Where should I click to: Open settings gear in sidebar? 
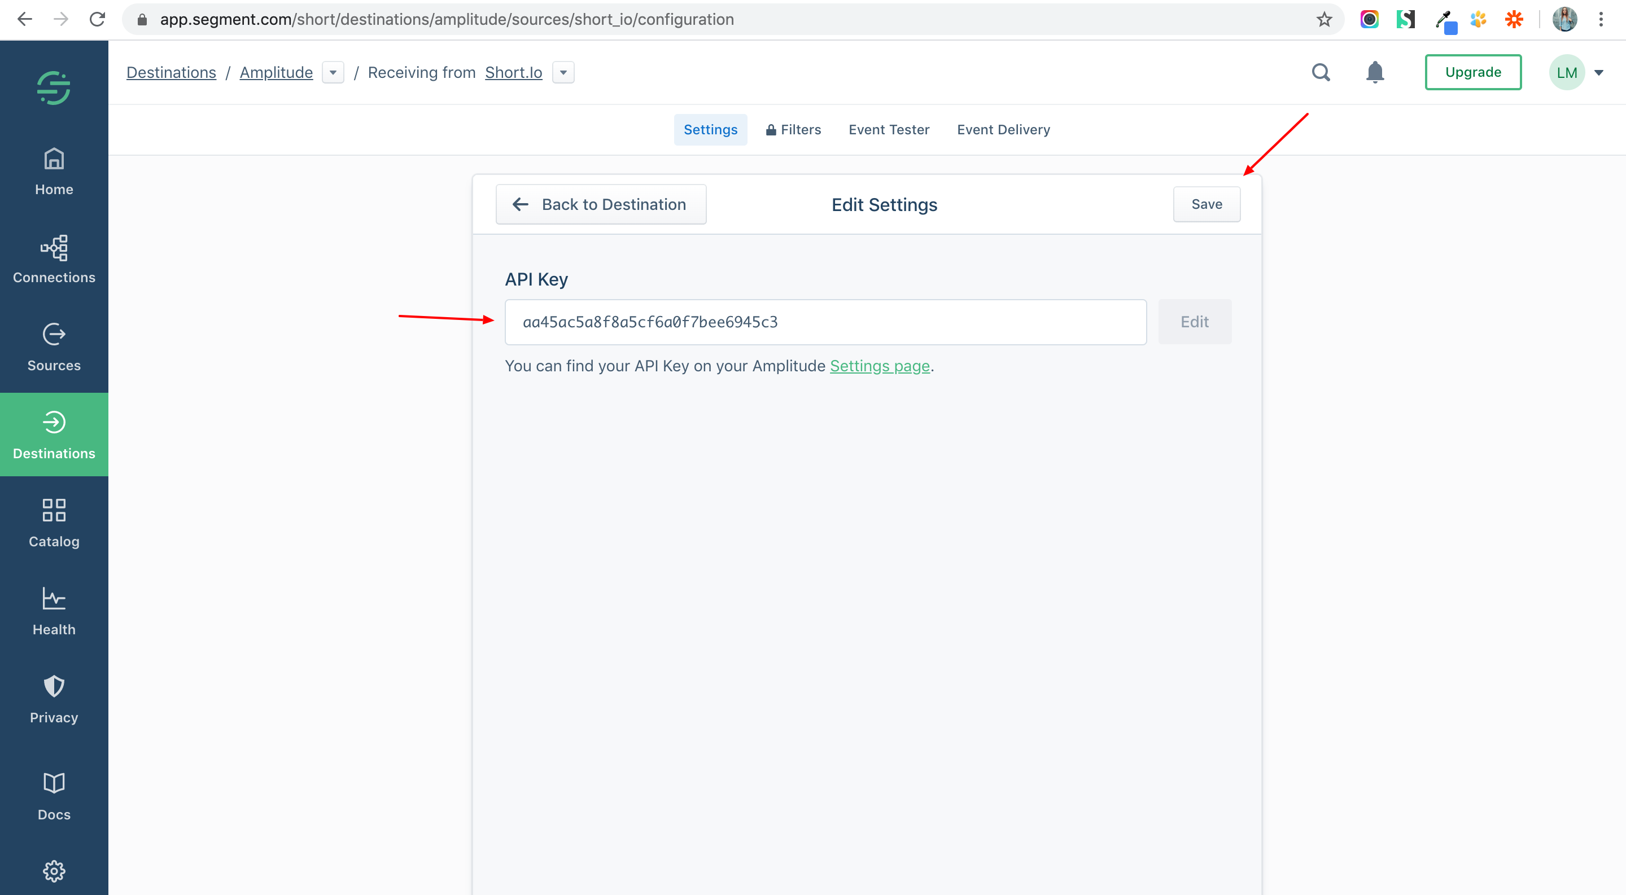[54, 871]
